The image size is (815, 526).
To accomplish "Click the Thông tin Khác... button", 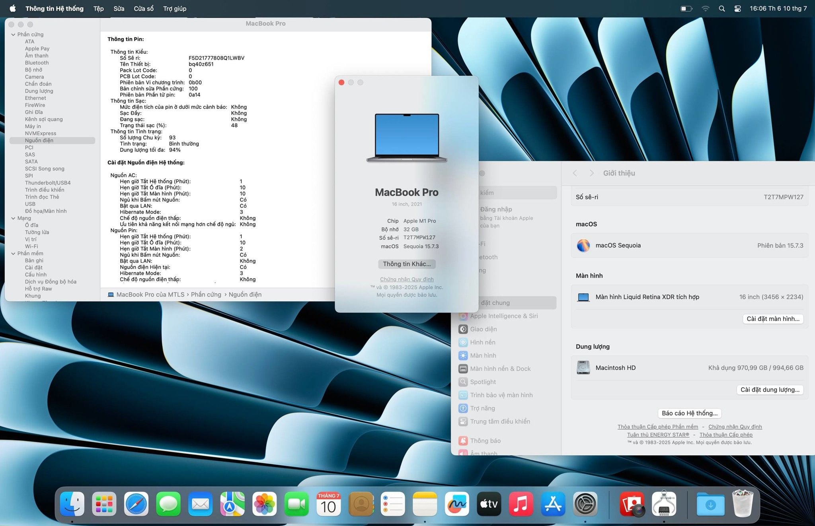I will [407, 264].
